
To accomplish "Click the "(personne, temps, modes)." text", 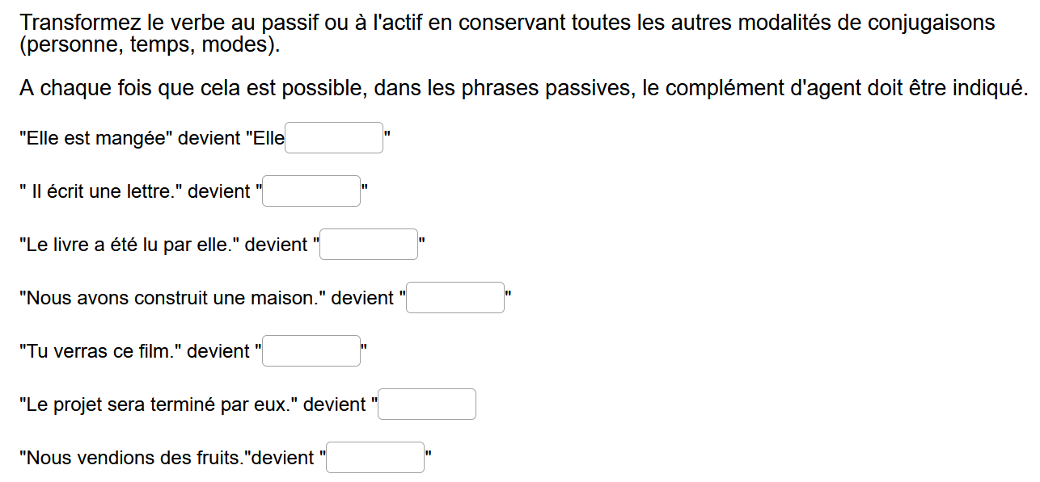I will 150,44.
